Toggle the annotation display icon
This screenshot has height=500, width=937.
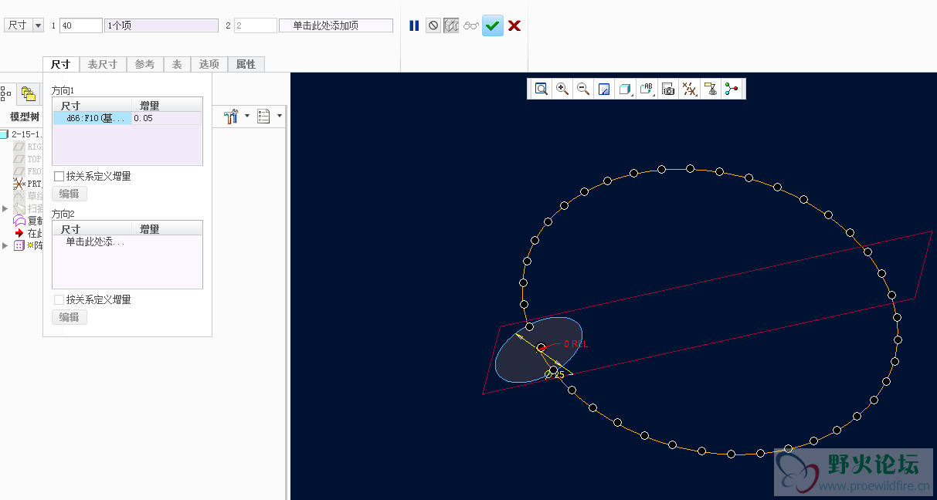click(710, 89)
